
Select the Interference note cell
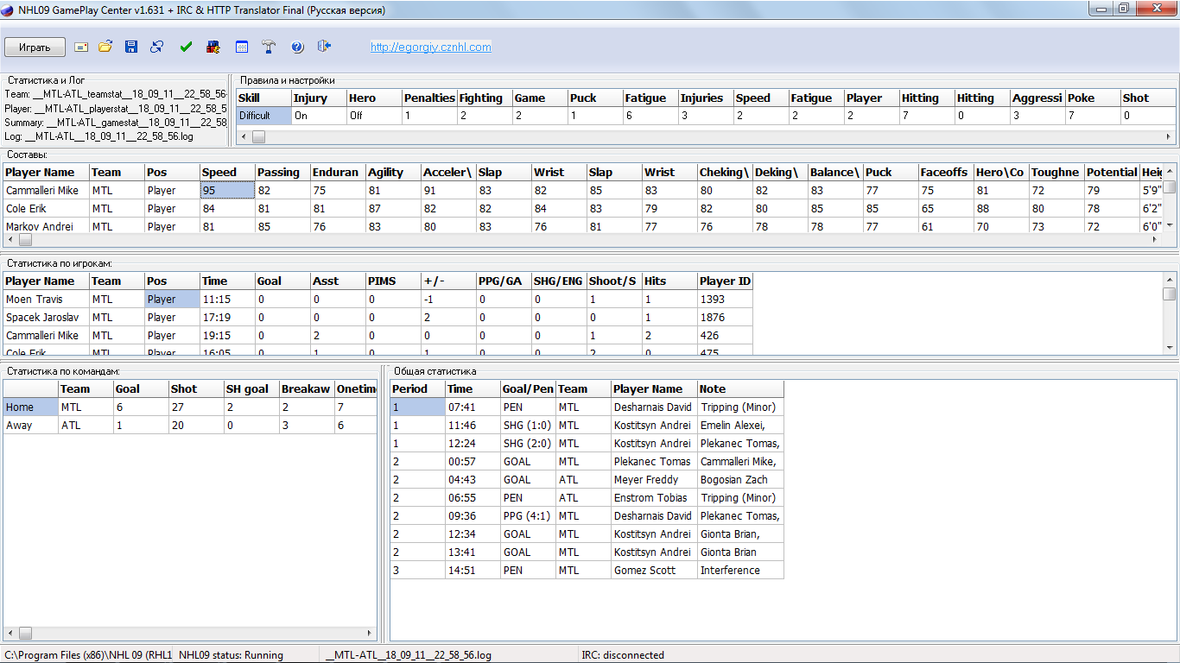tap(740, 570)
